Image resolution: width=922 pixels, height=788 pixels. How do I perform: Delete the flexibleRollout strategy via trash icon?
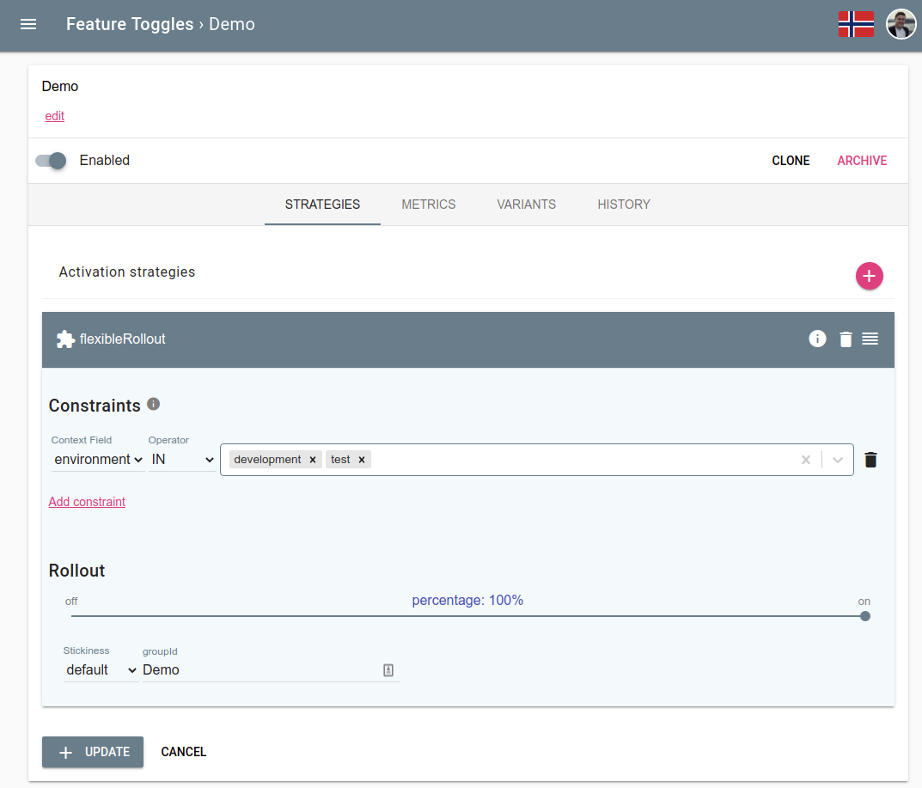pos(846,339)
